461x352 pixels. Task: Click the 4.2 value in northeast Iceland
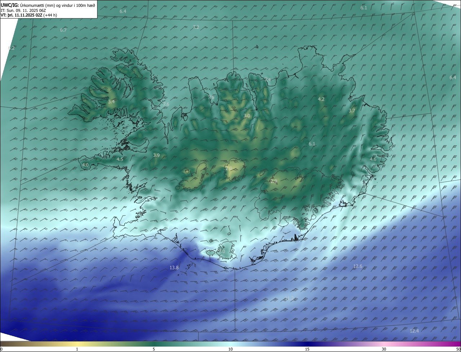(321, 99)
